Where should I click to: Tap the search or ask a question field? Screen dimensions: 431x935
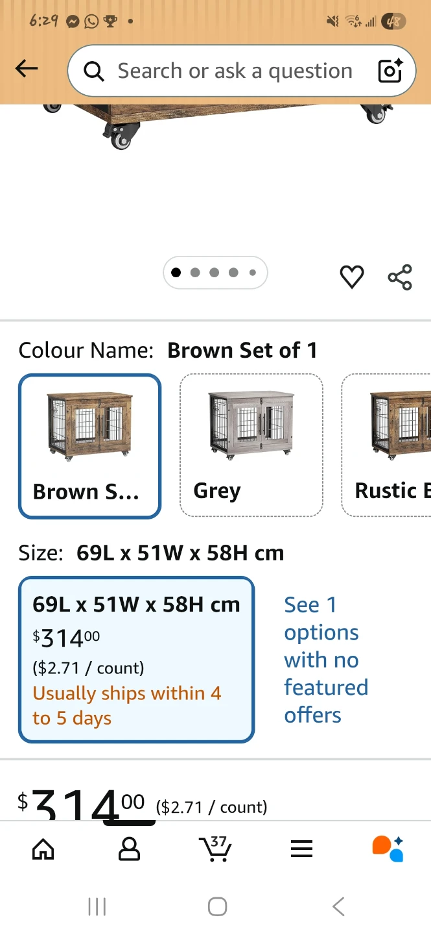(235, 71)
